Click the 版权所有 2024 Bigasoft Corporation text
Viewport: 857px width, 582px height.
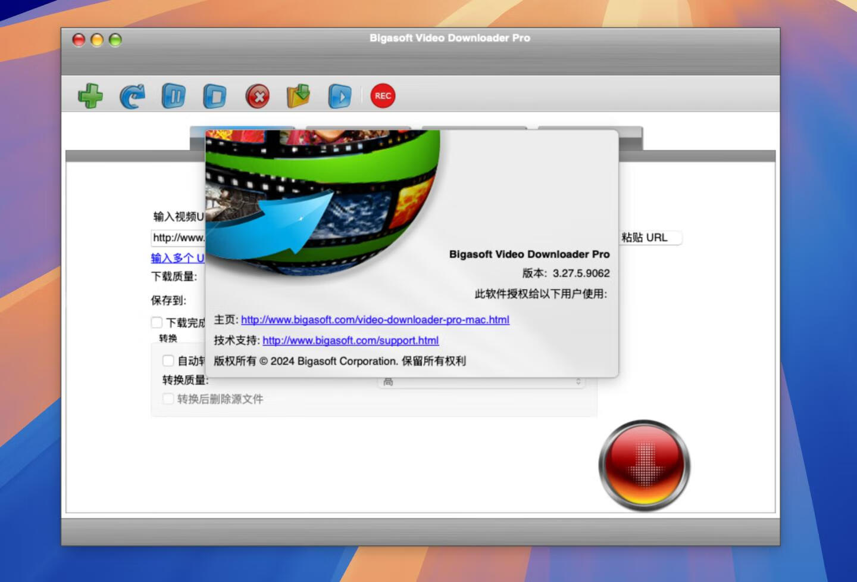click(x=340, y=361)
